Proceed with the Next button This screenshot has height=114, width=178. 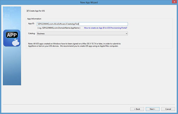click(x=153, y=109)
